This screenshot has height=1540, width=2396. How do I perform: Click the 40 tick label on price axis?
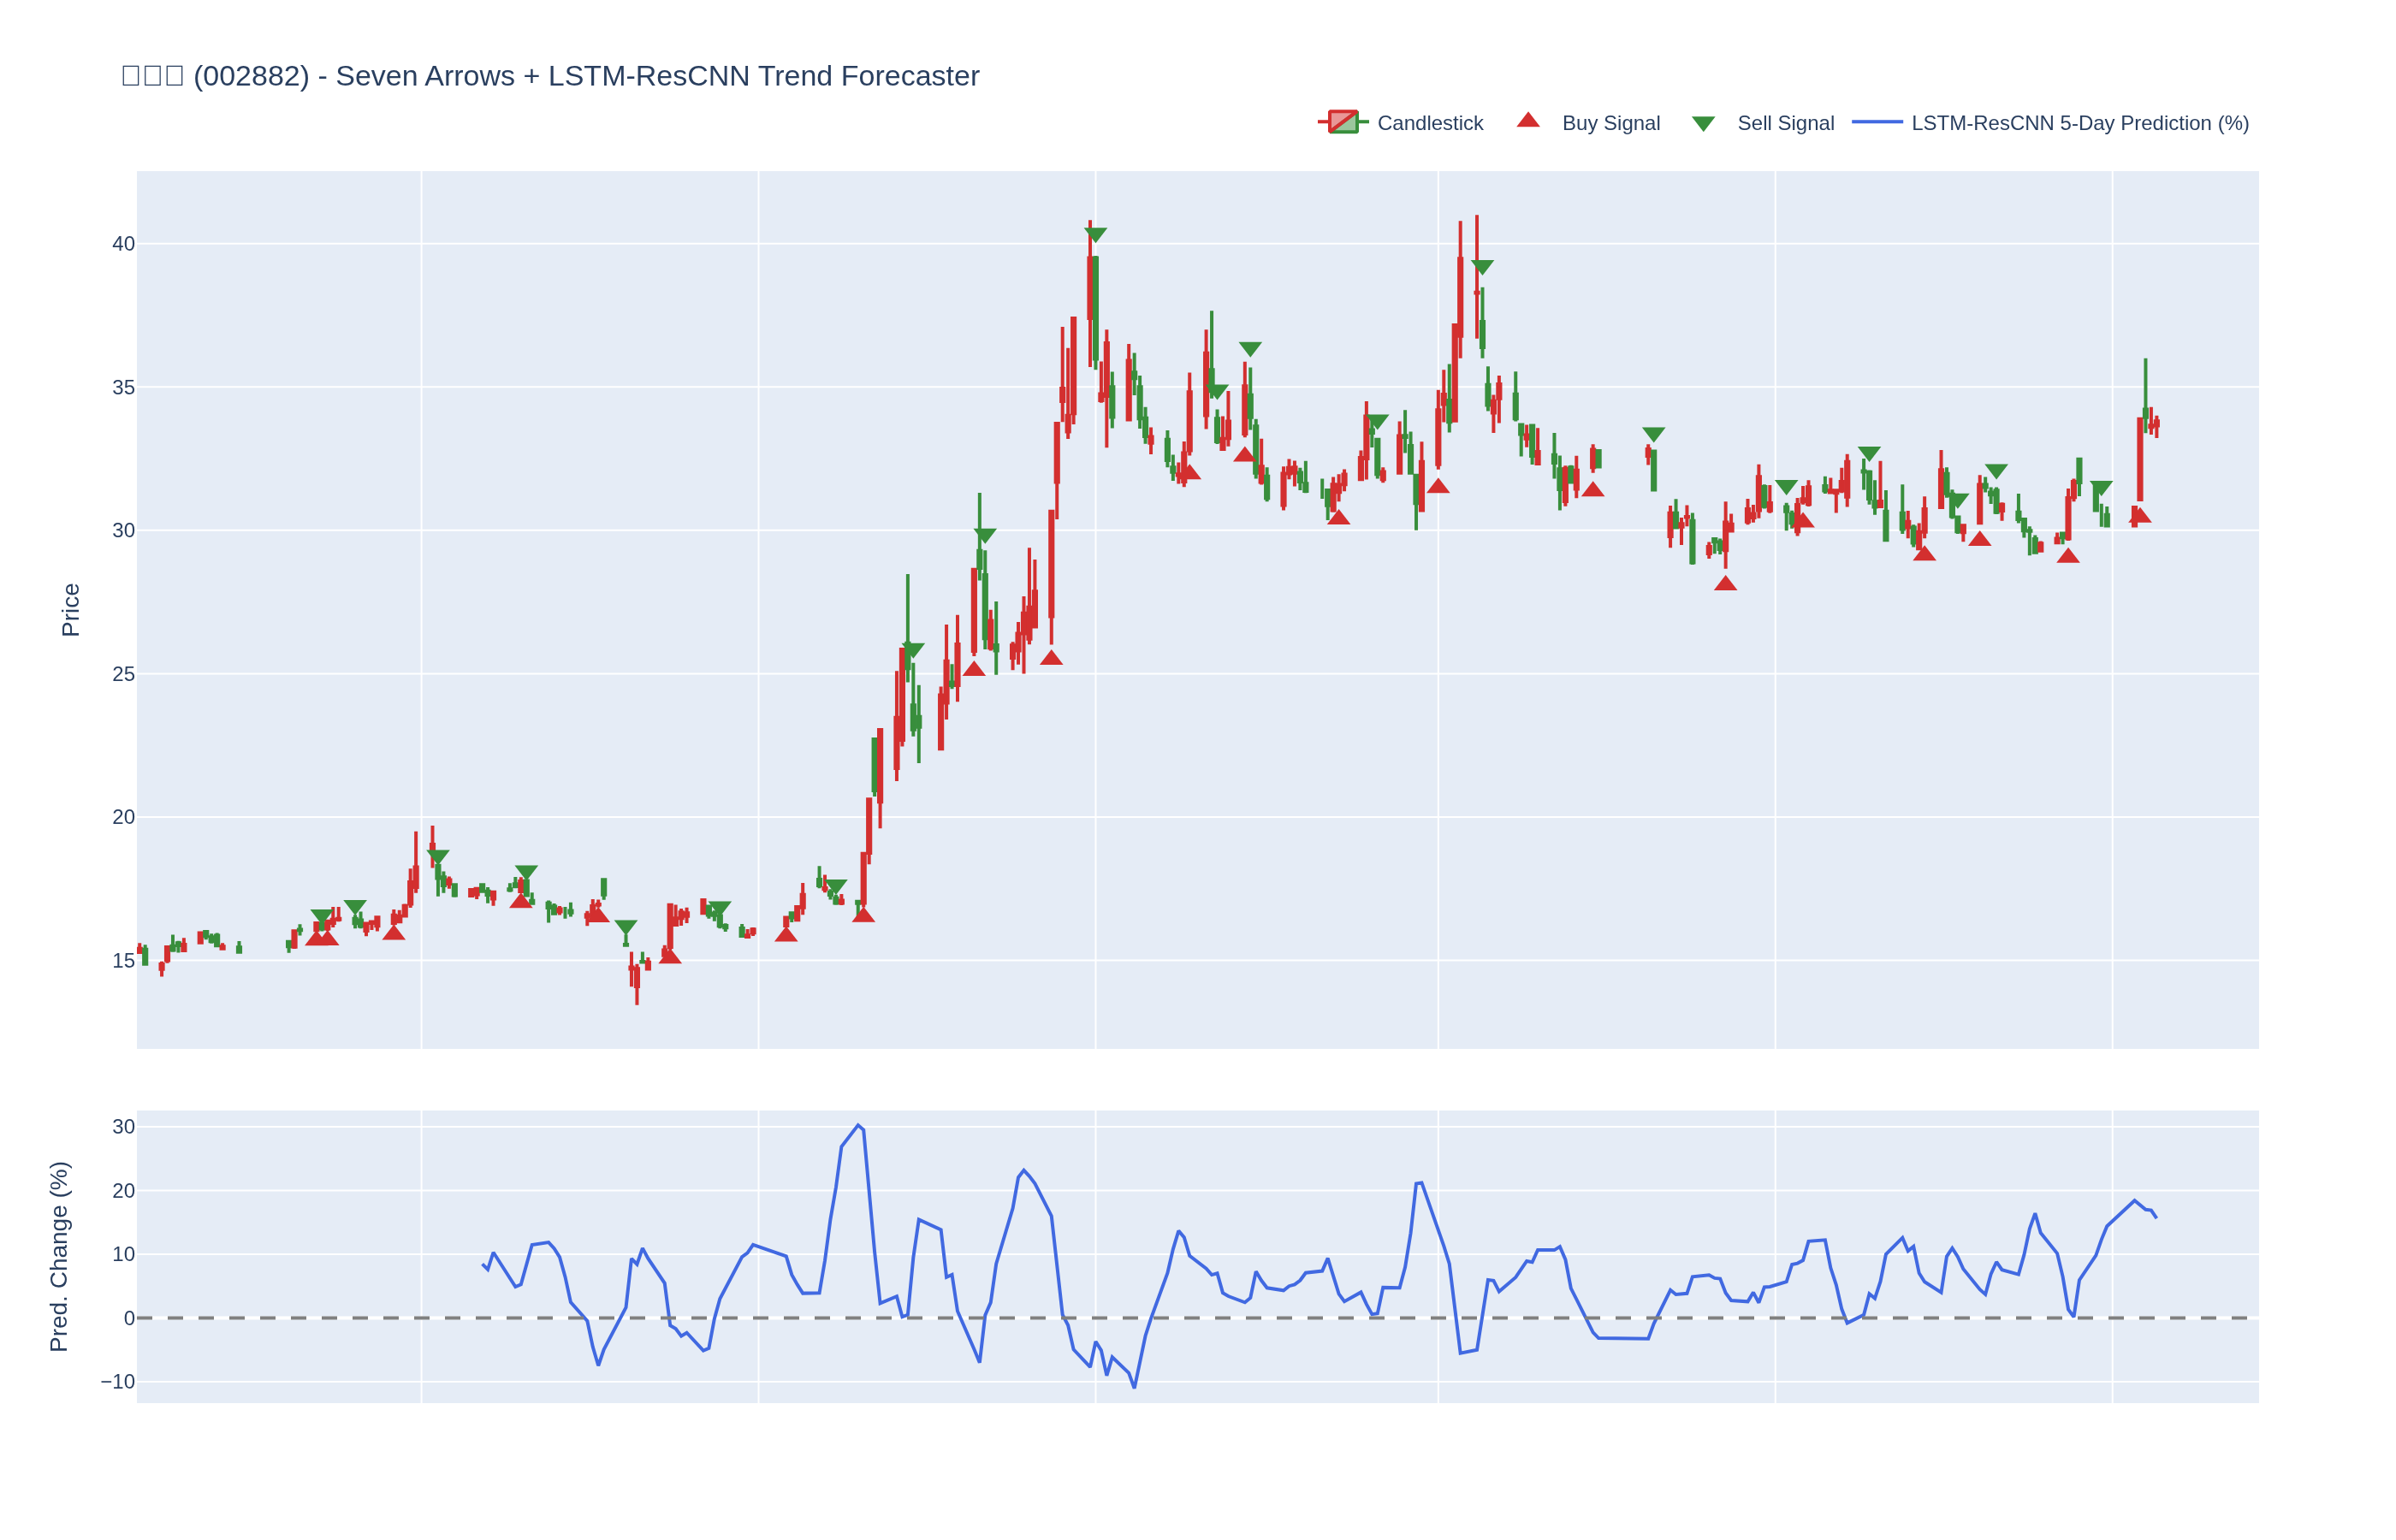click(123, 244)
